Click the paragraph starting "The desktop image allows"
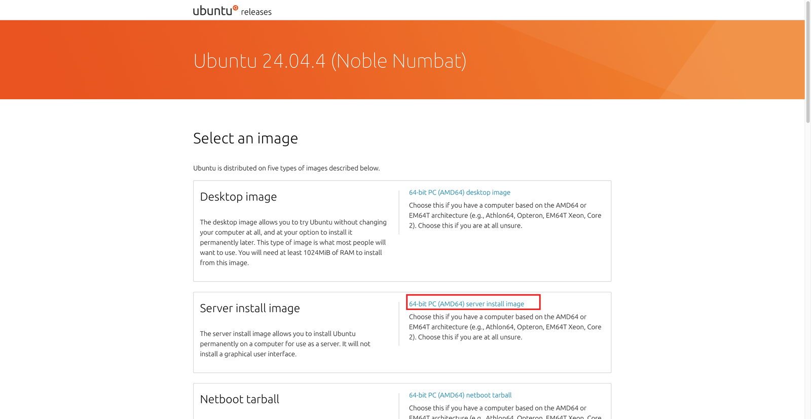 pos(293,242)
